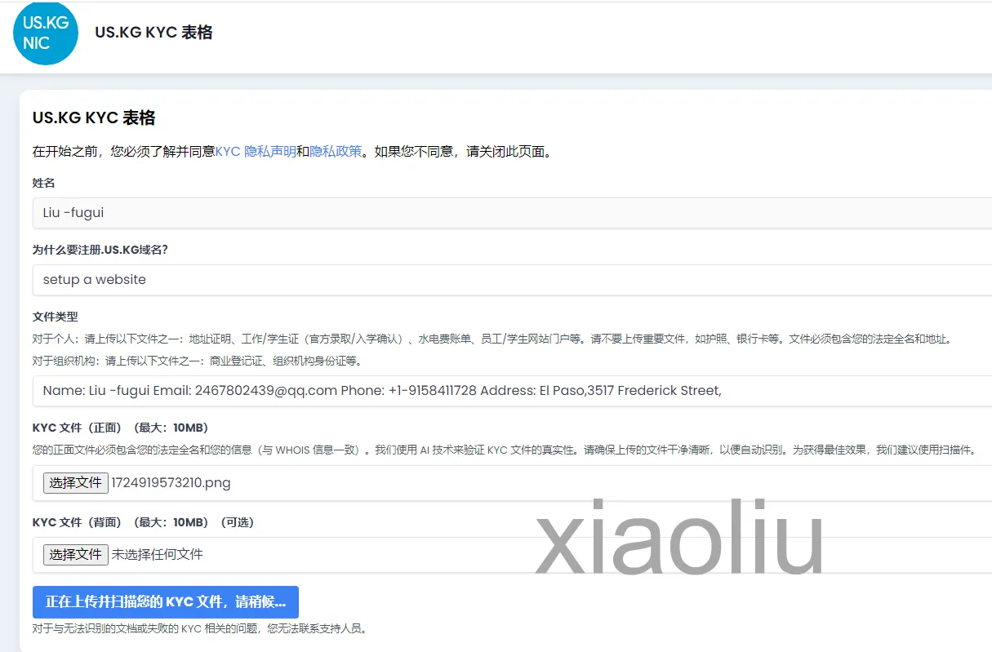Focus the domain registration reason field
992x652 pixels.
(x=513, y=280)
